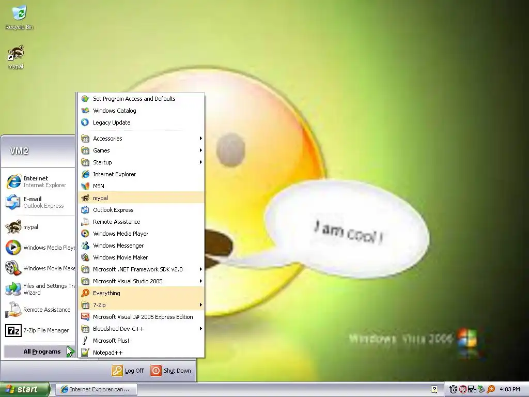This screenshot has height=397, width=529.
Task: Click the Start button
Action: 24,389
